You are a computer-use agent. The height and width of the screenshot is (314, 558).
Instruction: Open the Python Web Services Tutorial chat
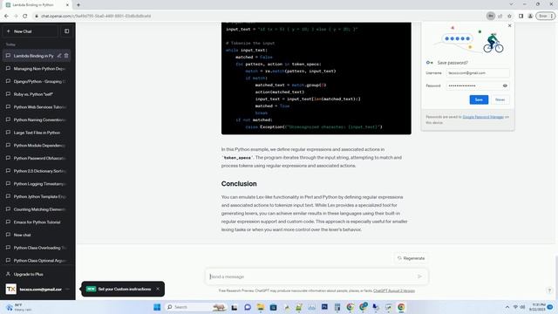[x=37, y=106]
